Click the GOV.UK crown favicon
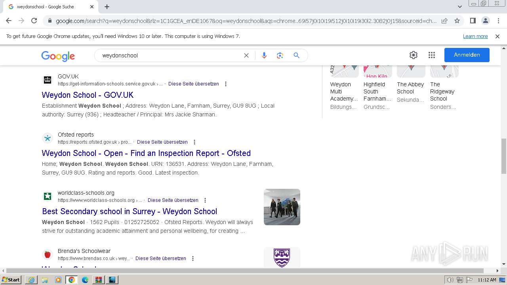The height and width of the screenshot is (285, 507). coord(48,80)
